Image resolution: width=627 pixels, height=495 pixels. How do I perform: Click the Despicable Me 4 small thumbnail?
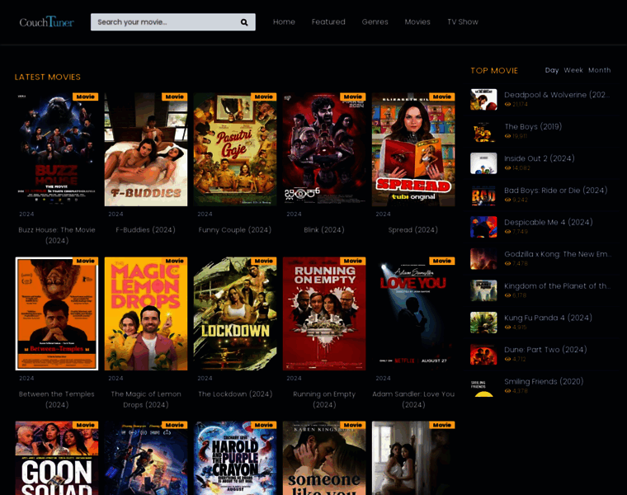pyautogui.click(x=483, y=227)
